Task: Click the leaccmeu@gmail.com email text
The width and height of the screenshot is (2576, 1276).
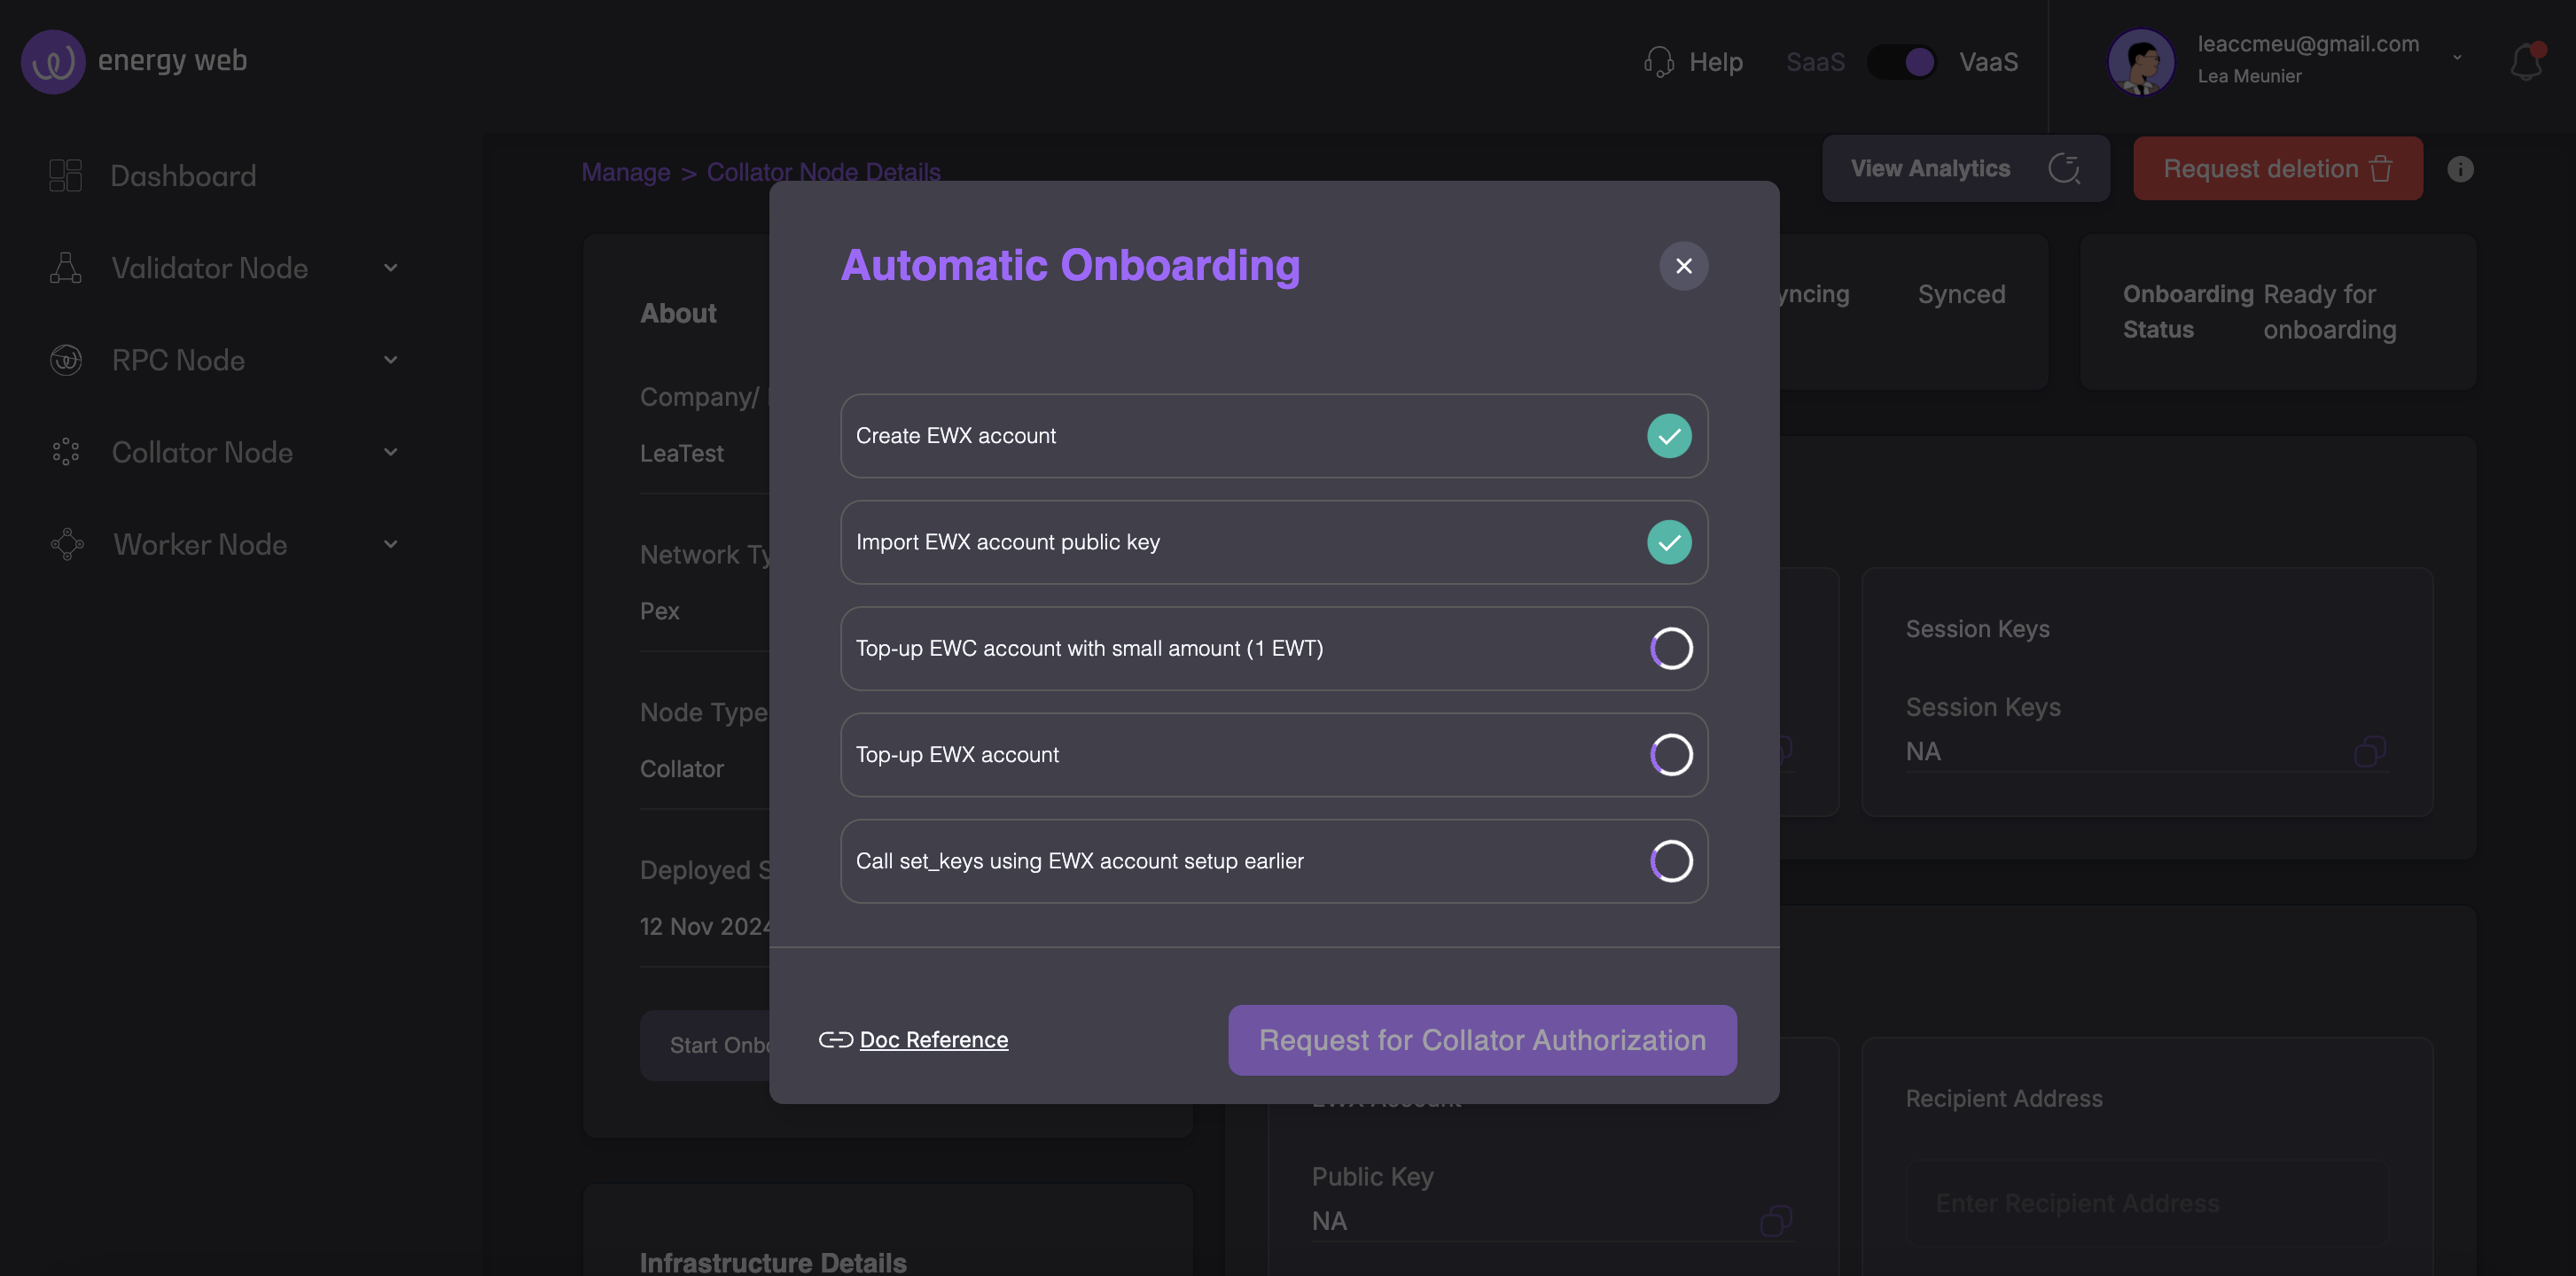Action: (2307, 43)
